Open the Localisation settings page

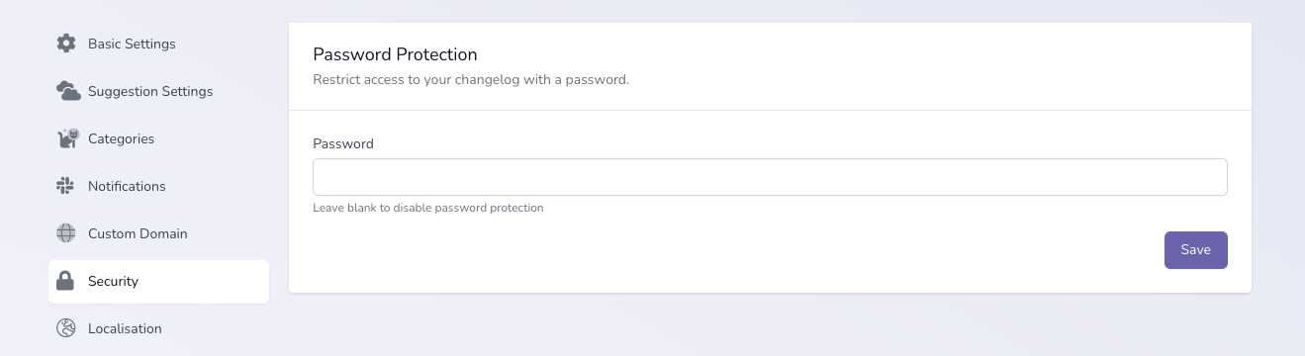[158, 328]
